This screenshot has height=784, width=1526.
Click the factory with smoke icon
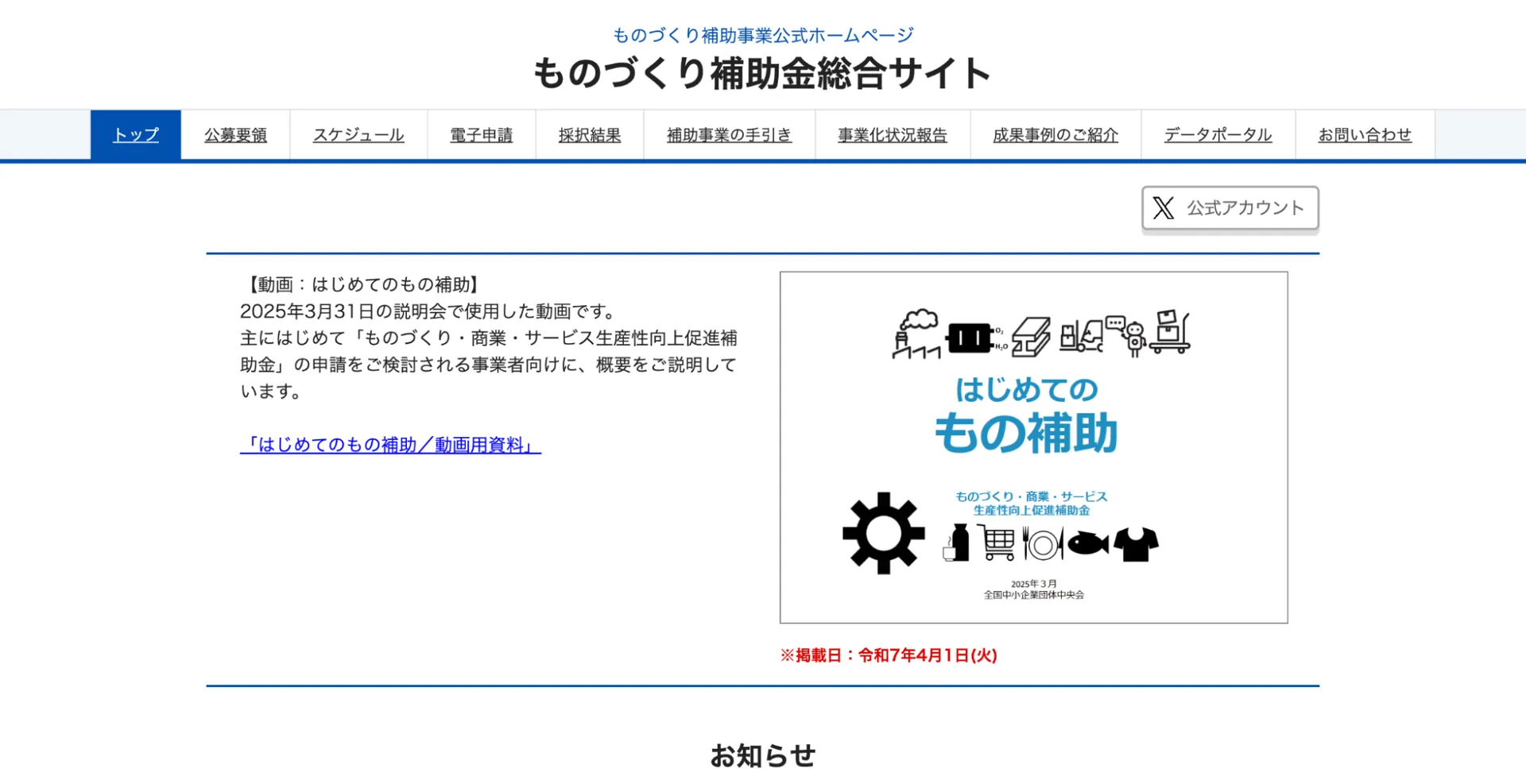pos(916,334)
